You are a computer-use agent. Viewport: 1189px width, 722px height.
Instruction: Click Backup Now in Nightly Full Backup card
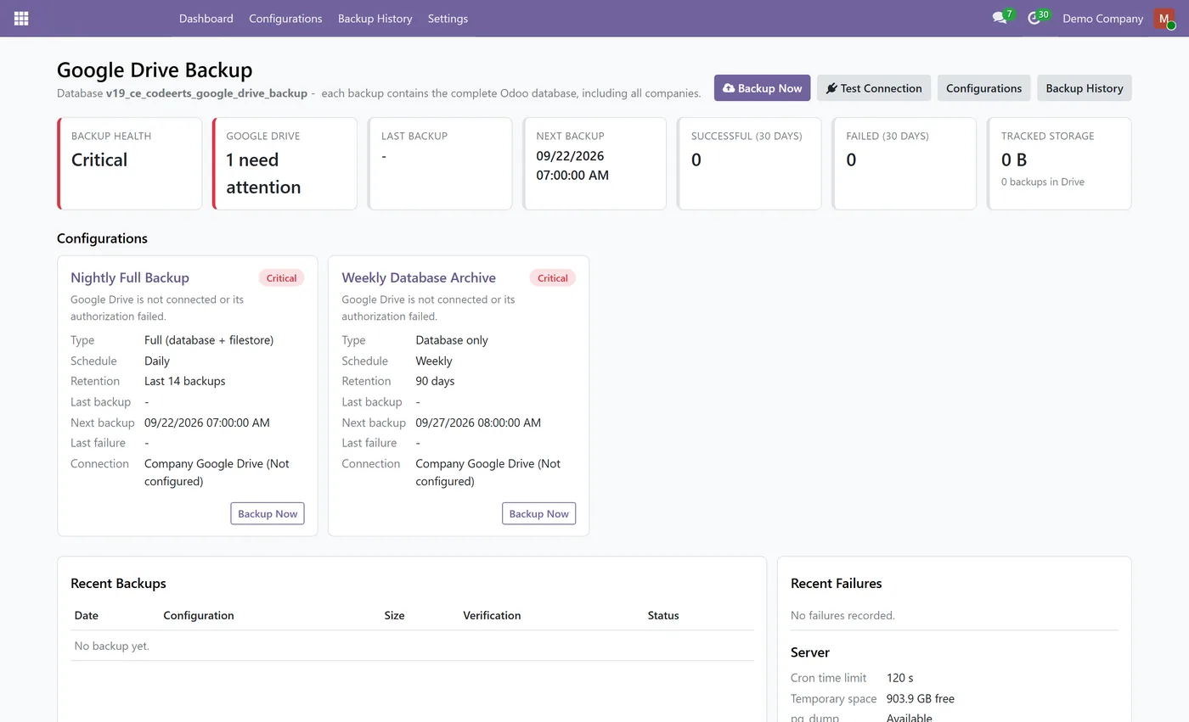268,513
